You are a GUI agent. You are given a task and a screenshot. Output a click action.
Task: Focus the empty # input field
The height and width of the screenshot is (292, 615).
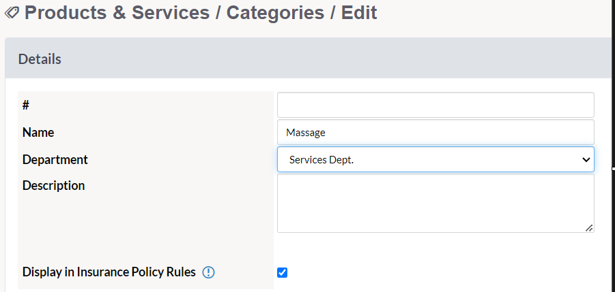tap(435, 105)
